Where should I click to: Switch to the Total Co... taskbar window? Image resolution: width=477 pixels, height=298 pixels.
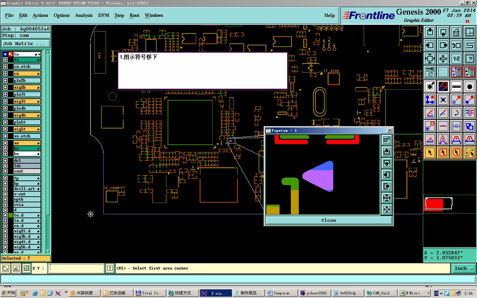click(x=150, y=293)
